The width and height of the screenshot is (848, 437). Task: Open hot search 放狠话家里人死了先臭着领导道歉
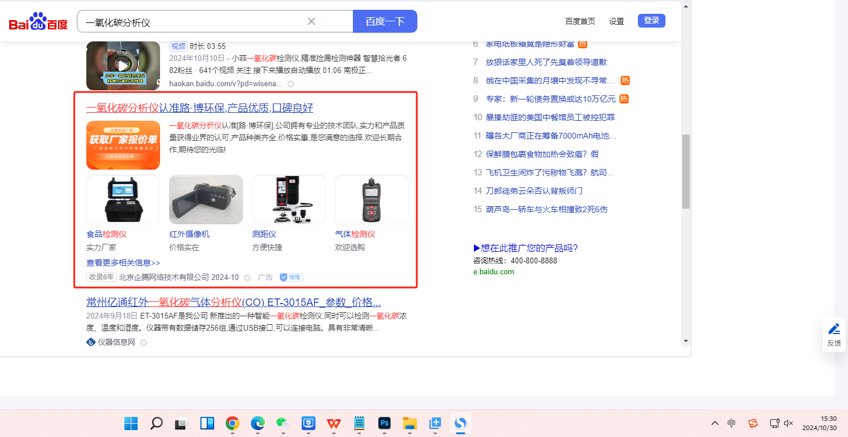pyautogui.click(x=546, y=62)
